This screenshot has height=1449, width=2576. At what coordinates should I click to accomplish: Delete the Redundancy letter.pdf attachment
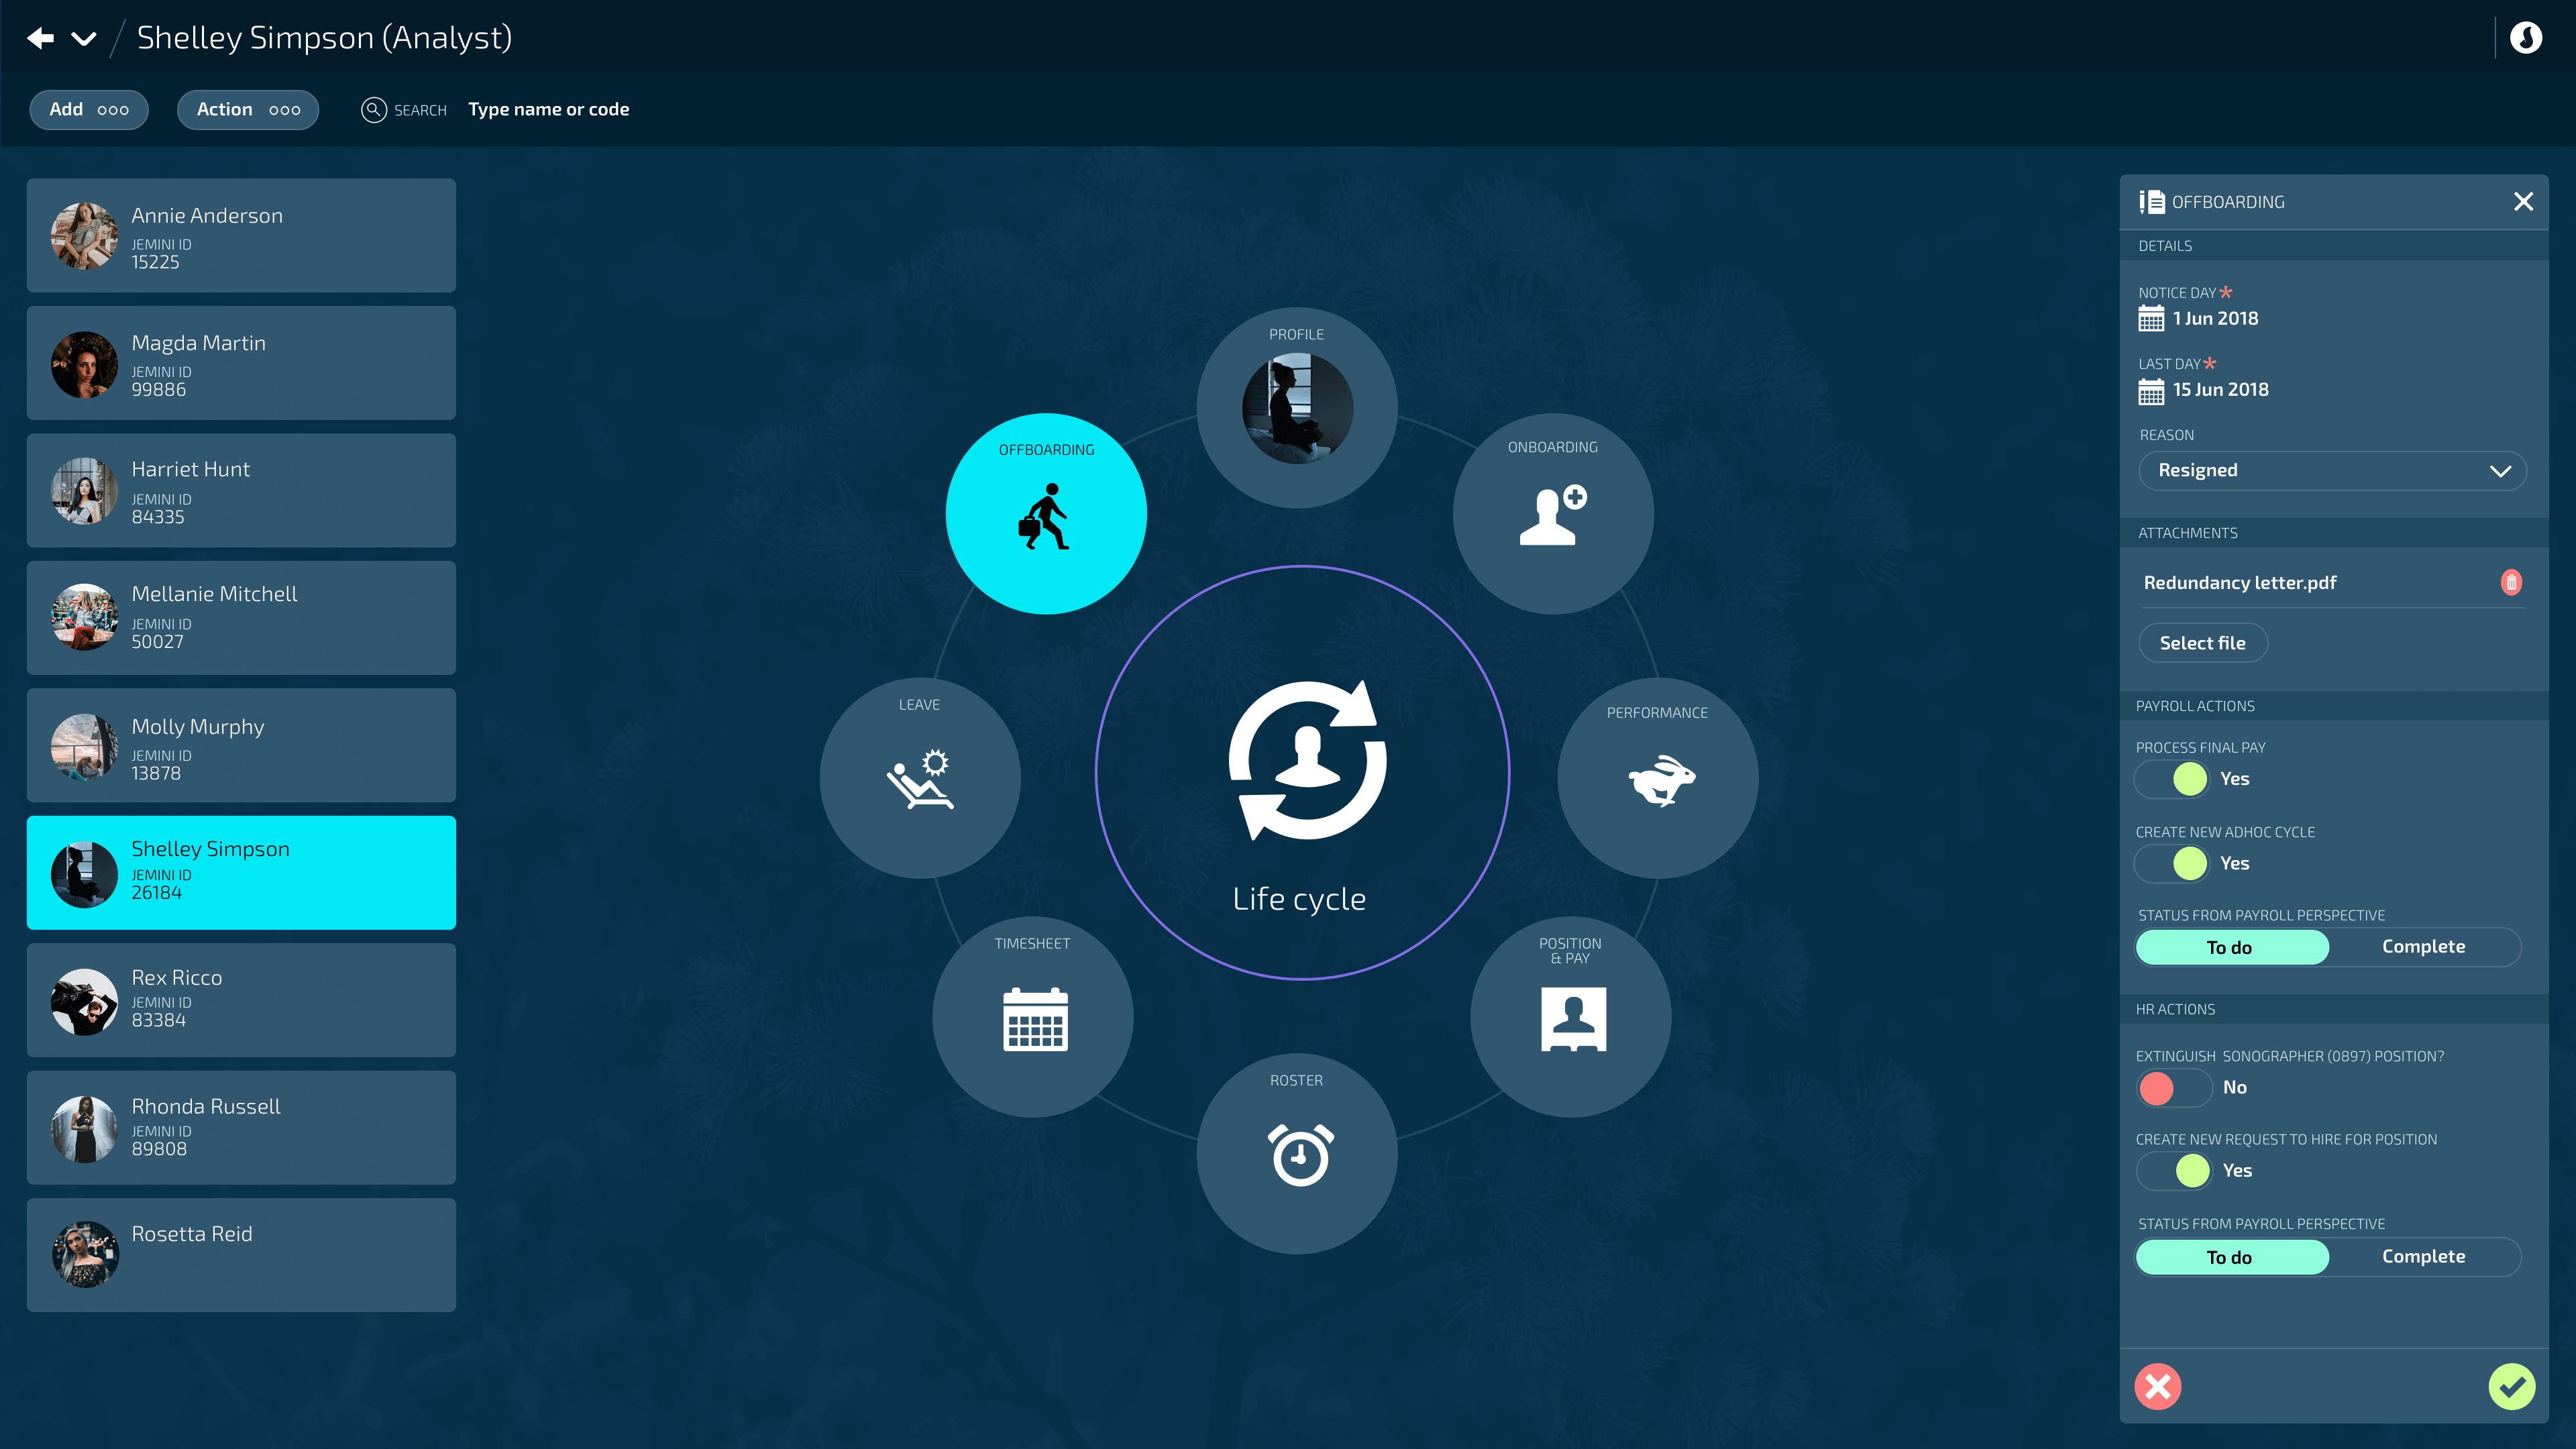pyautogui.click(x=2510, y=582)
